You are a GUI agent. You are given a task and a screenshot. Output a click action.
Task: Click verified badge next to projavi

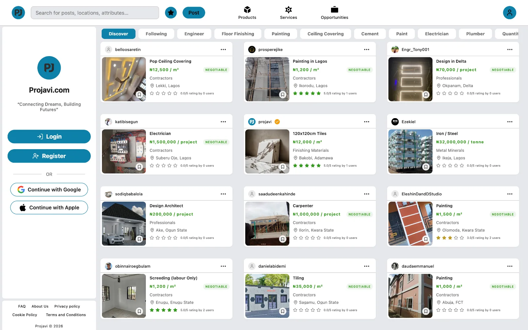[277, 122]
